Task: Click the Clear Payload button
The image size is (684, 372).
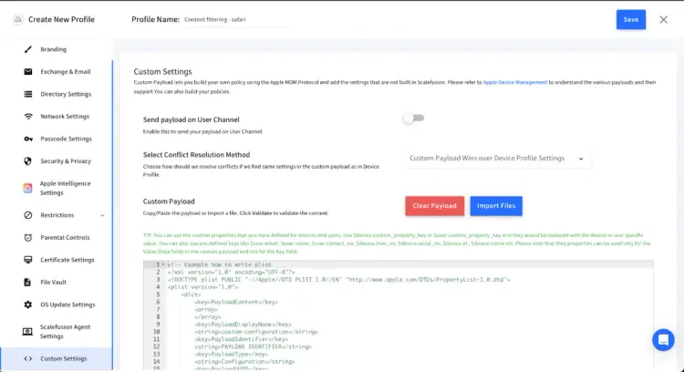Action: (x=434, y=206)
